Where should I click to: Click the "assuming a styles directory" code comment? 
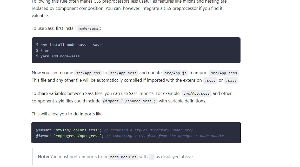148,130
